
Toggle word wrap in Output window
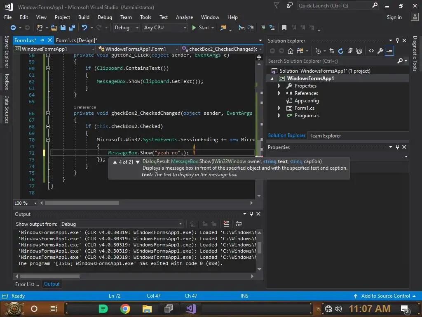[239, 223]
